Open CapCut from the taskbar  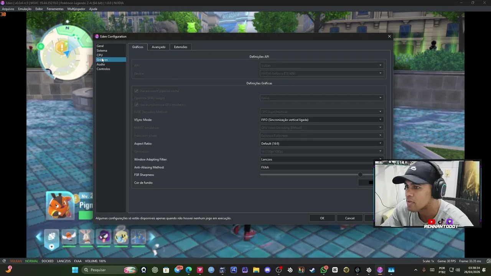[x=335, y=270]
